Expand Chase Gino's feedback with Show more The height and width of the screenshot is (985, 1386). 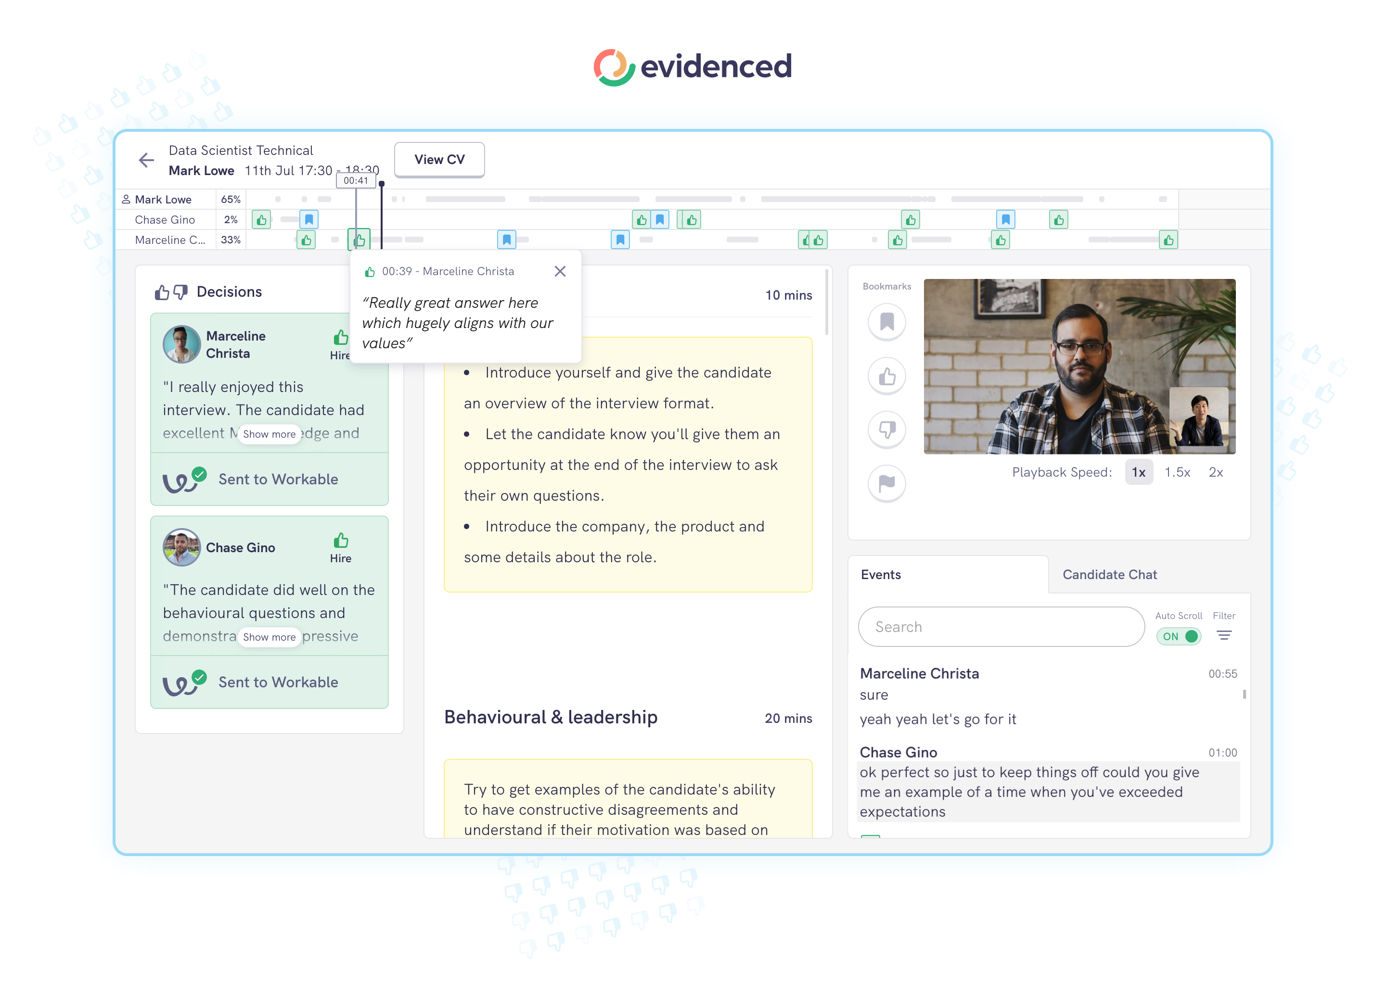269,637
